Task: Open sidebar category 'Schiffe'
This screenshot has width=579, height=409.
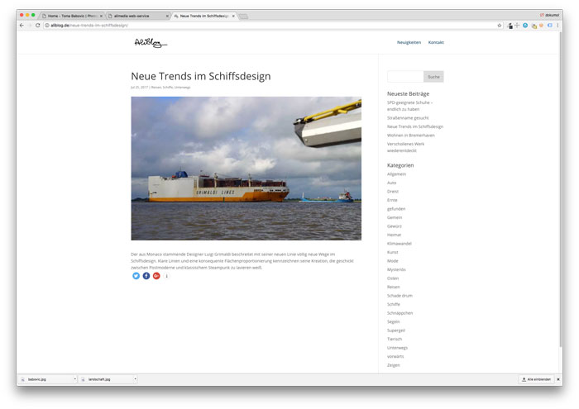Action: click(x=393, y=304)
